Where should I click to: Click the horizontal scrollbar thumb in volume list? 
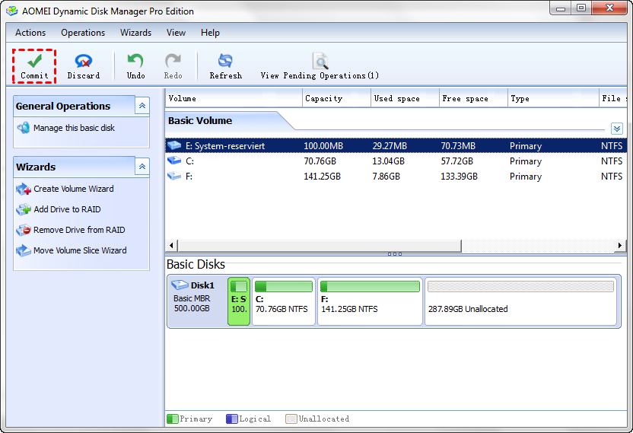click(x=320, y=245)
